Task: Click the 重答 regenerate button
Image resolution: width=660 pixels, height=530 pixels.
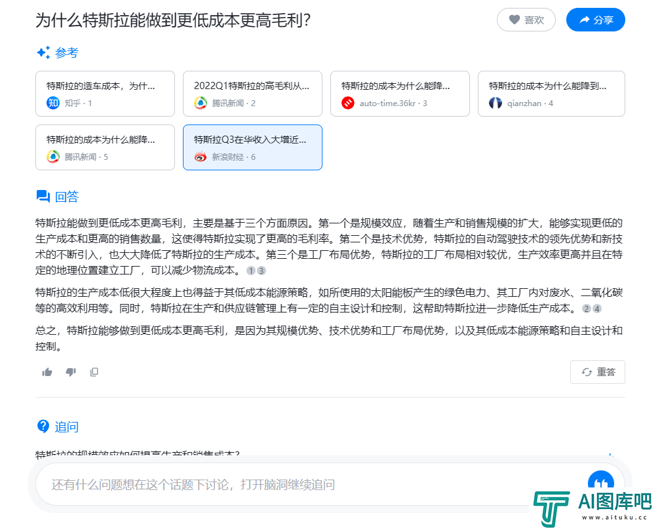Action: [598, 372]
